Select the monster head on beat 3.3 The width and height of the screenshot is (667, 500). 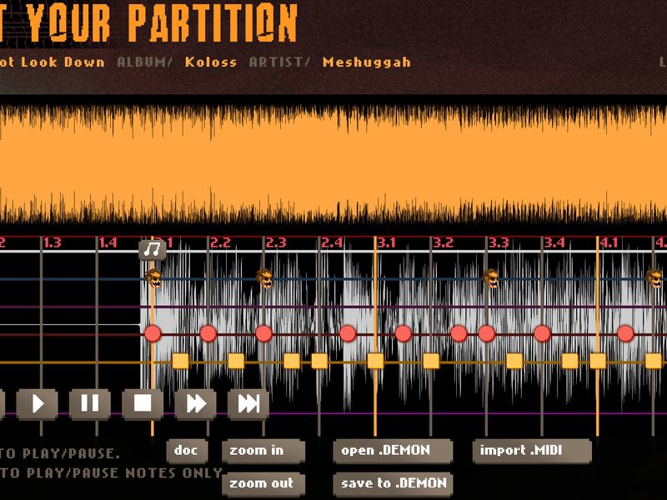coord(490,278)
